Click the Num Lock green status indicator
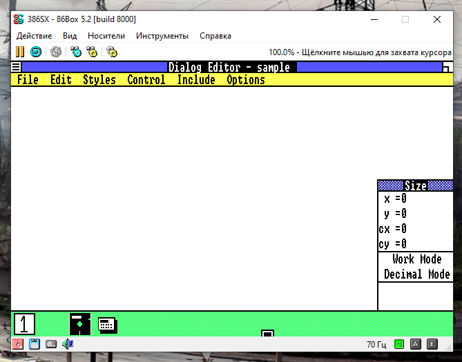This screenshot has height=362, width=462. tap(399, 343)
